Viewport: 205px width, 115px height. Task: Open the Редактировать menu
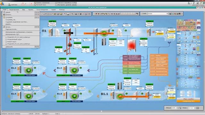(14, 10)
